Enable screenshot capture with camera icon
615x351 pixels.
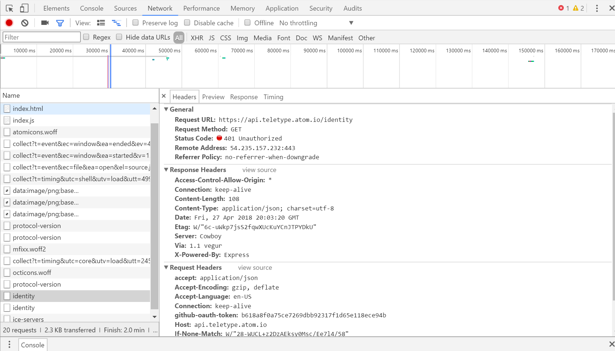click(x=44, y=23)
